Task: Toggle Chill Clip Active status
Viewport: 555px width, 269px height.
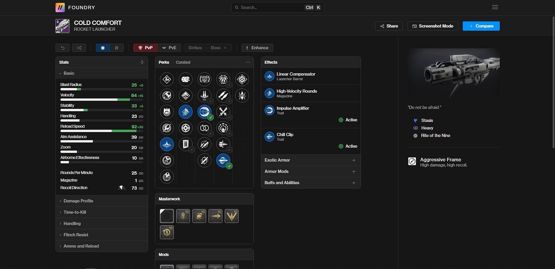Action: click(x=348, y=146)
